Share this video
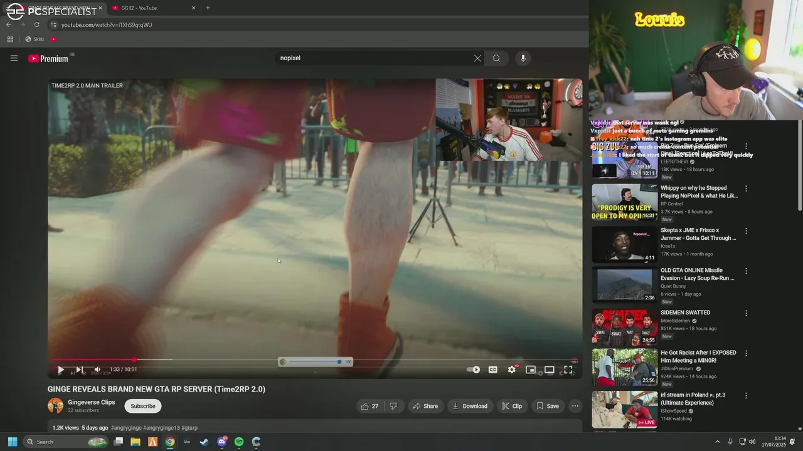Viewport: 803px width, 451px height. (425, 406)
